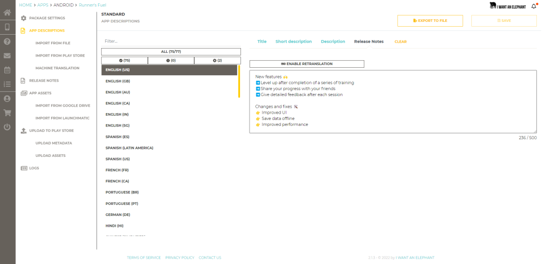Image resolution: width=546 pixels, height=264 pixels.
Task: Select Portuguese (BR) language
Action: tap(169, 193)
